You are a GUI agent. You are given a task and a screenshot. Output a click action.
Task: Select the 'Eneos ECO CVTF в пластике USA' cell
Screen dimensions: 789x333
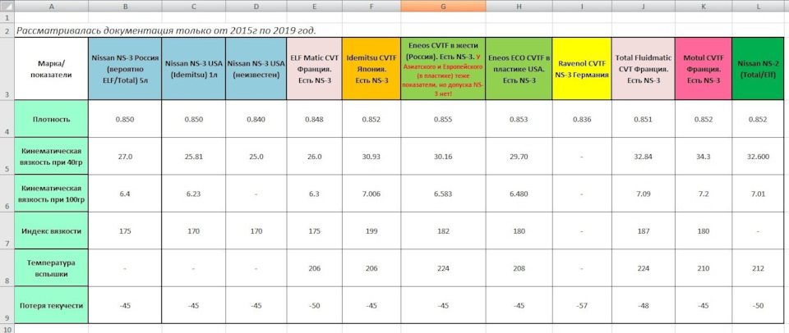pos(519,69)
